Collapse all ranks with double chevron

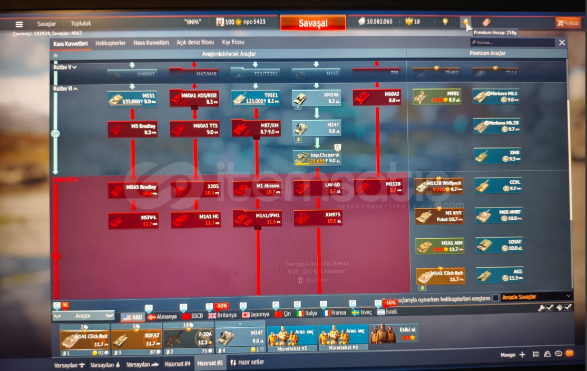click(56, 56)
